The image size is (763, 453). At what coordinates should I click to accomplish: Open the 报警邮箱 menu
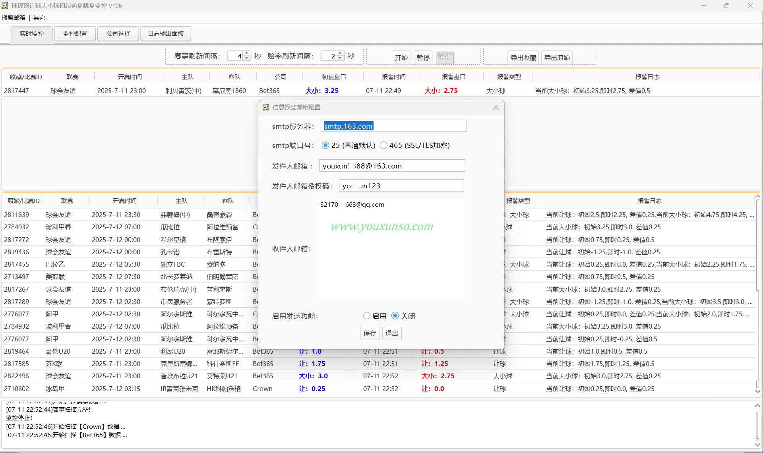click(14, 18)
